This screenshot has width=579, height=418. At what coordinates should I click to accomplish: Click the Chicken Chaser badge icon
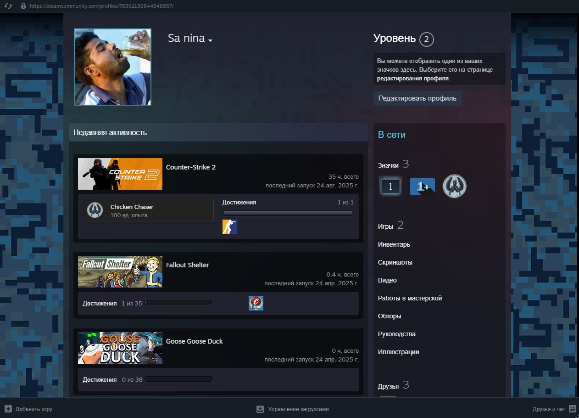[x=95, y=210]
